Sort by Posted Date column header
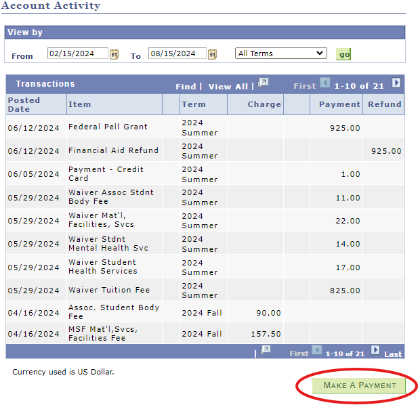Screen dimensions: 418x405 tap(24, 104)
